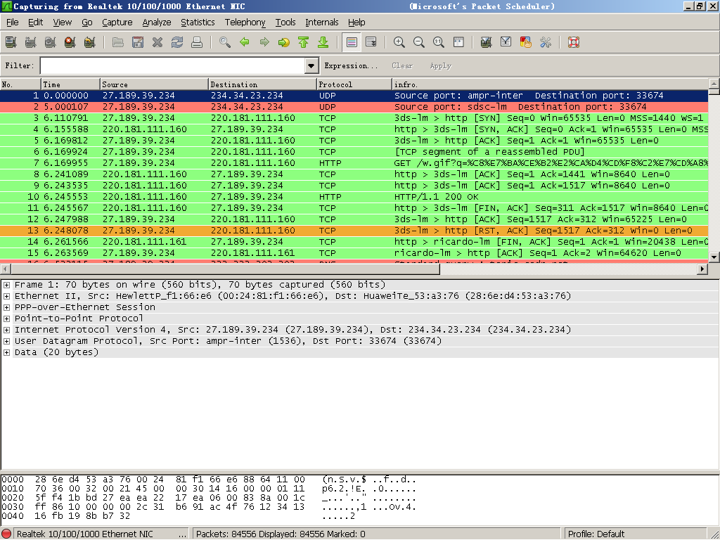Expand User Datagram Protocol node

click(7, 341)
